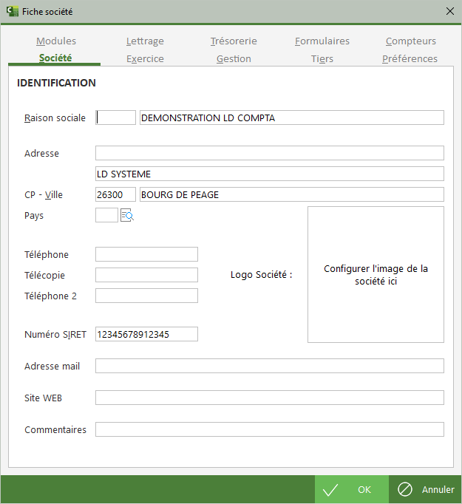Click the Raison sociale short code field
Image resolution: width=462 pixels, height=504 pixels.
(x=115, y=118)
